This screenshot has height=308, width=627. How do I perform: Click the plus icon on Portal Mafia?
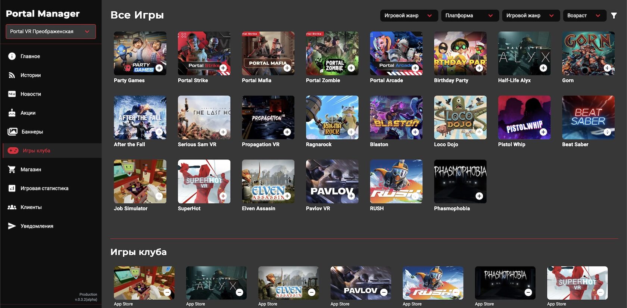tap(287, 68)
